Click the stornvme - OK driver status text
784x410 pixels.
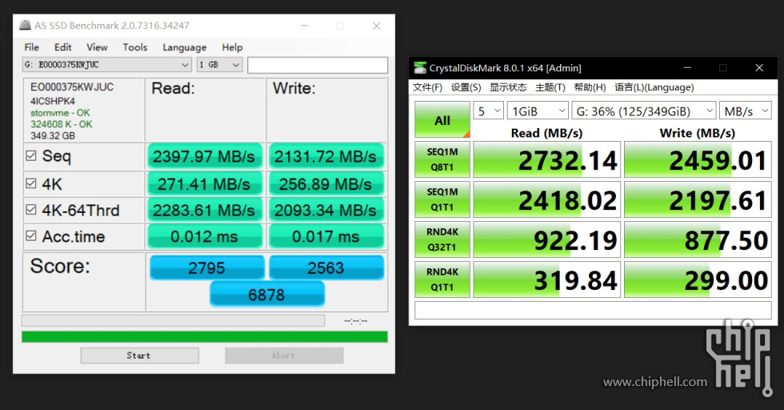point(60,113)
